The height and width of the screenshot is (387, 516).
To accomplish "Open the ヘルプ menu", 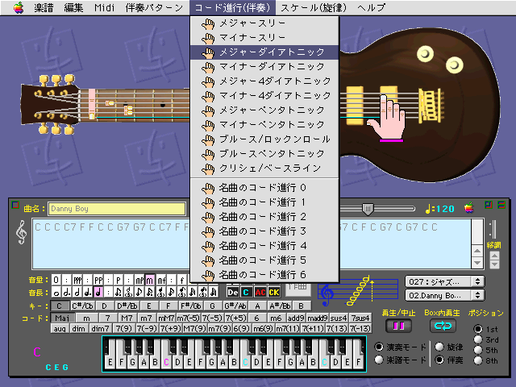I will coord(371,7).
